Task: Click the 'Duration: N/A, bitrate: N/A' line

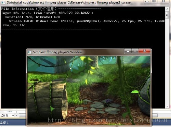Action: click(x=33, y=17)
